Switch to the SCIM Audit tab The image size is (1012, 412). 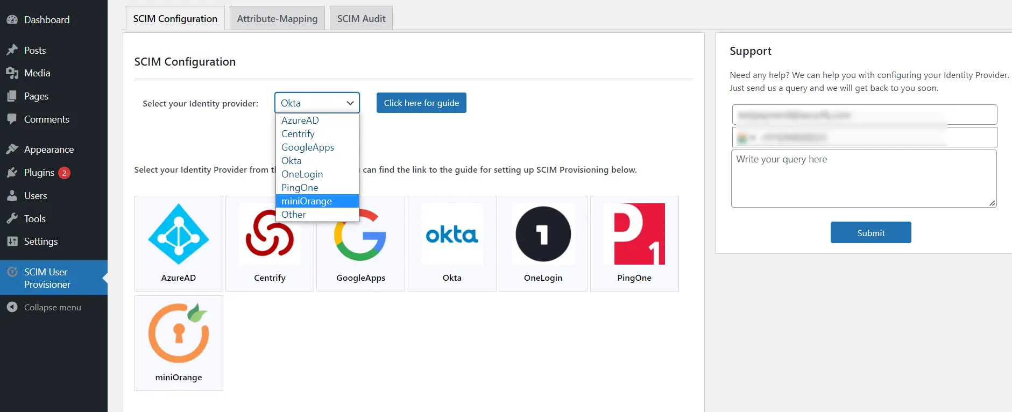[362, 18]
